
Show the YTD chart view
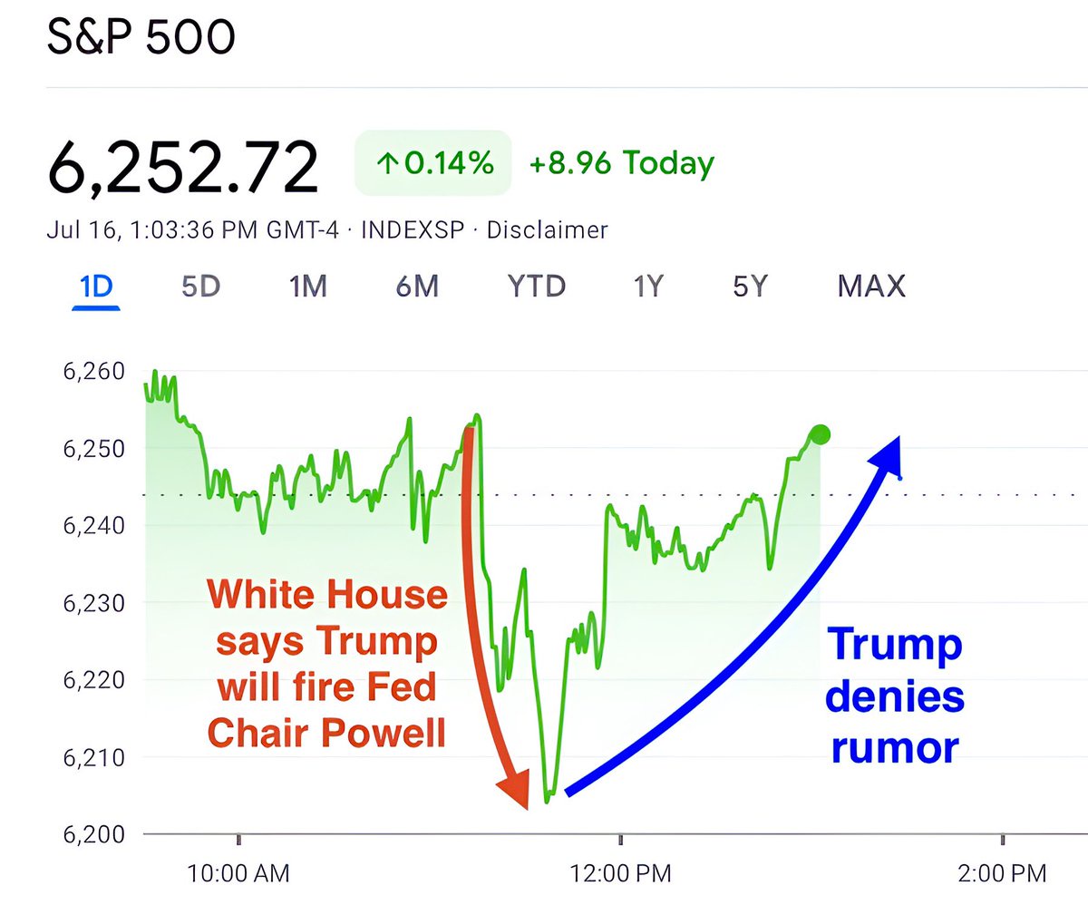[537, 287]
